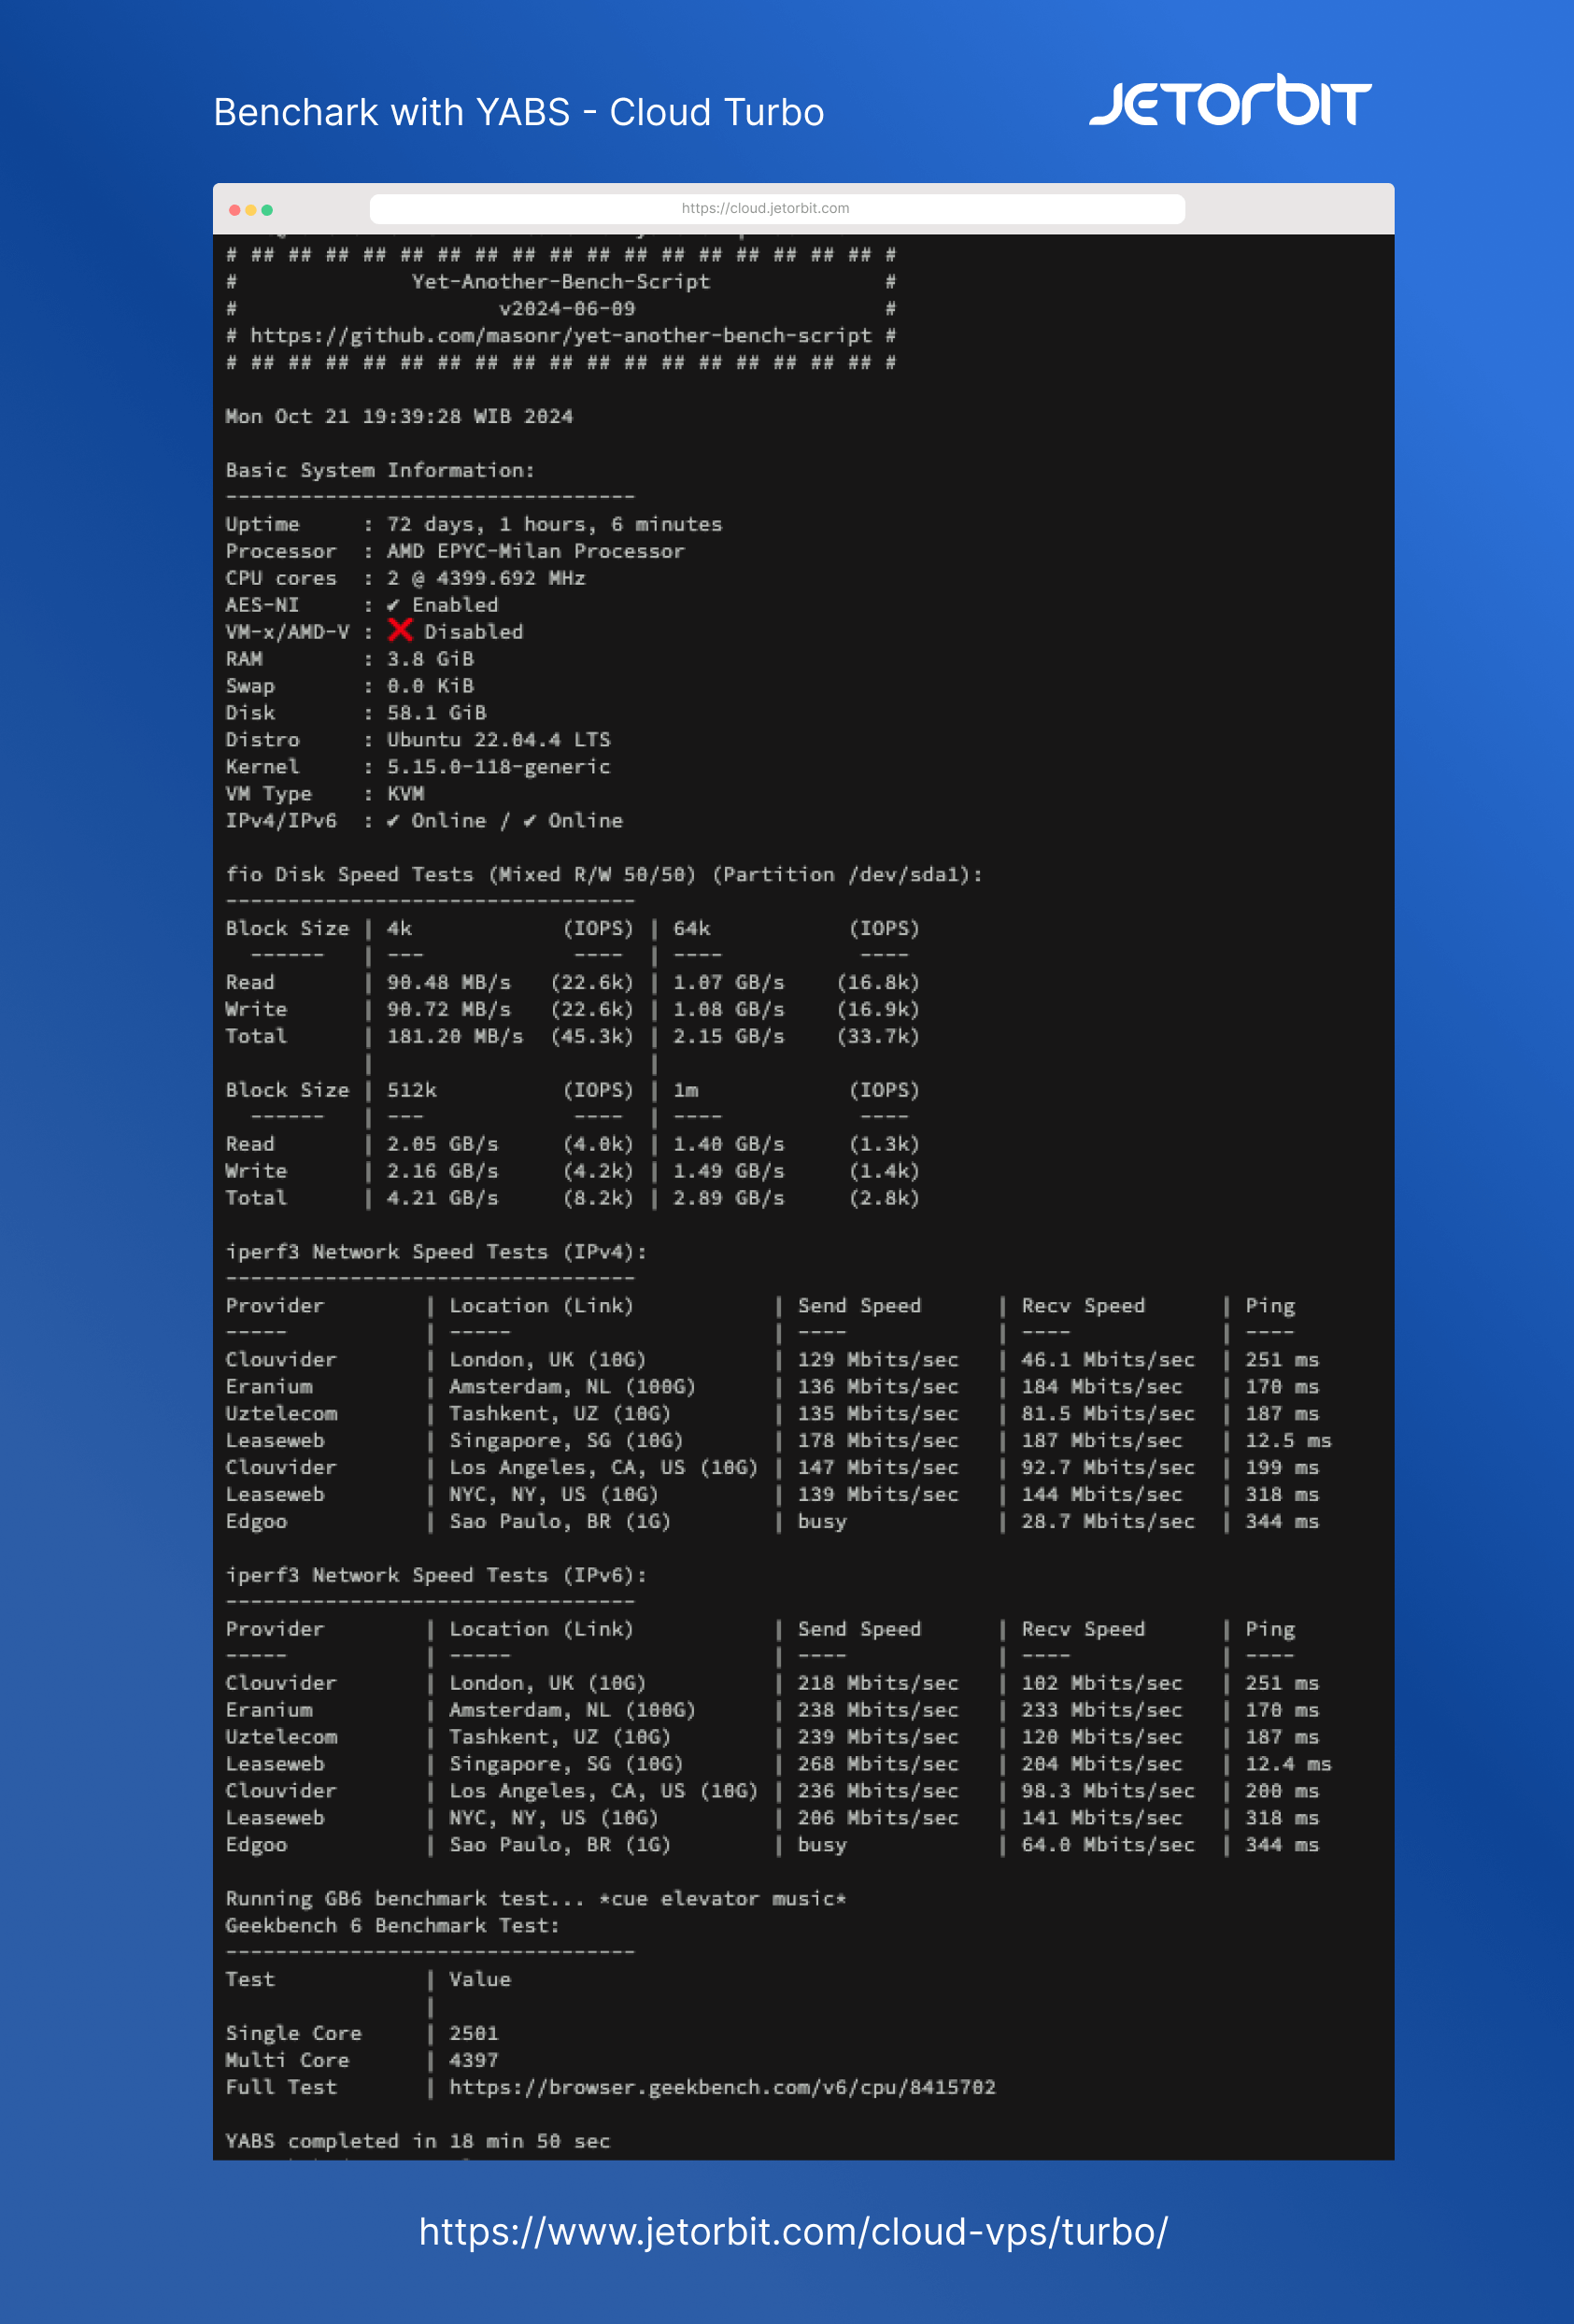Click Multi Core score '4397'
The image size is (1574, 2324).
(474, 2060)
